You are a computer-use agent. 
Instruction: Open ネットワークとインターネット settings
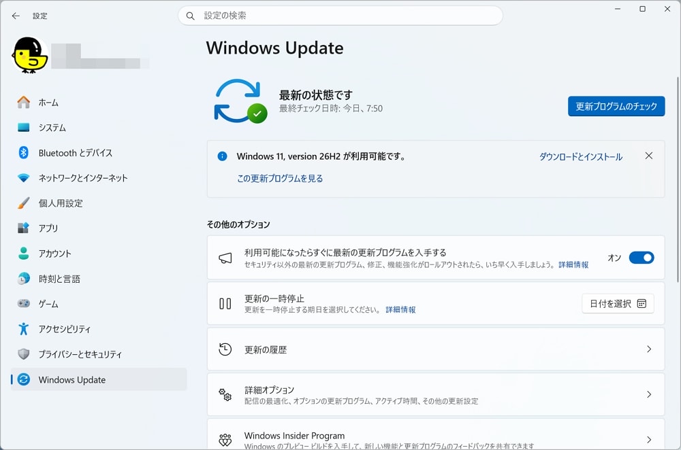99,177
